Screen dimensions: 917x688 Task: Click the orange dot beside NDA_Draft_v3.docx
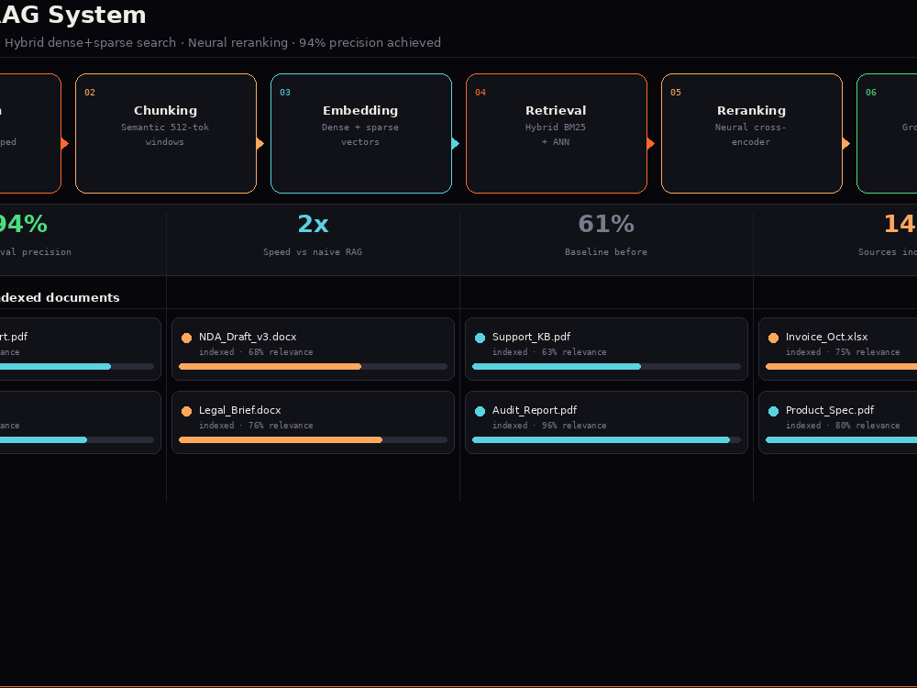pos(186,338)
